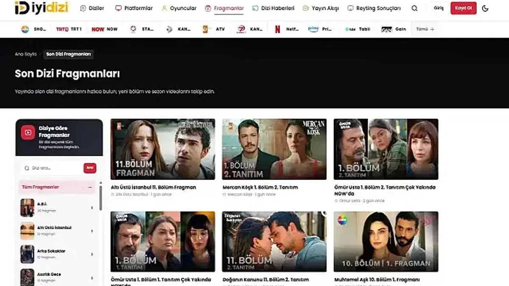Expand Asırlık Gece row chevron
The image size is (509, 286).
(x=92, y=278)
